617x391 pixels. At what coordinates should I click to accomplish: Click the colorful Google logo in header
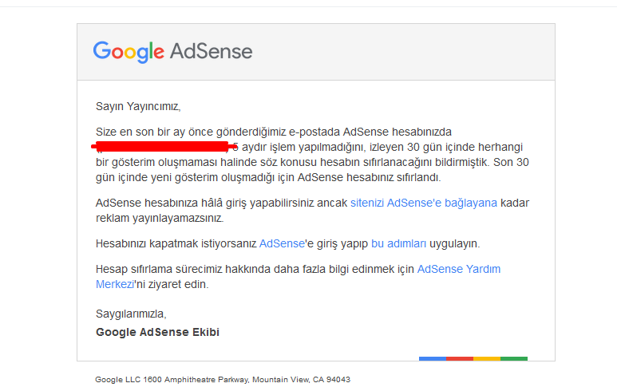click(x=129, y=52)
